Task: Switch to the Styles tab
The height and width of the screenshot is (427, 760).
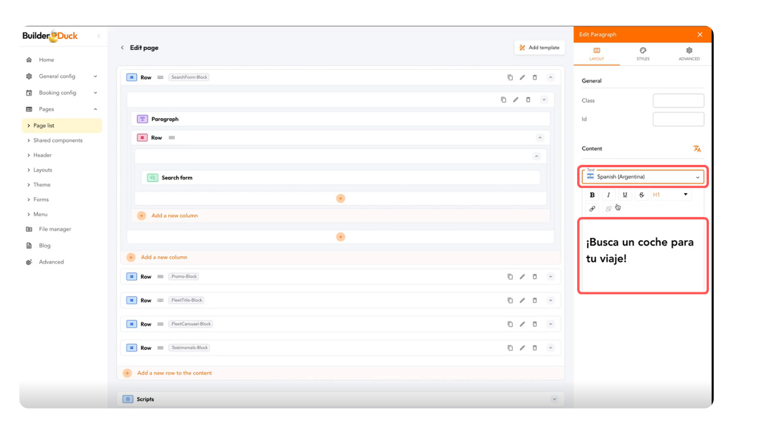Action: coord(642,54)
